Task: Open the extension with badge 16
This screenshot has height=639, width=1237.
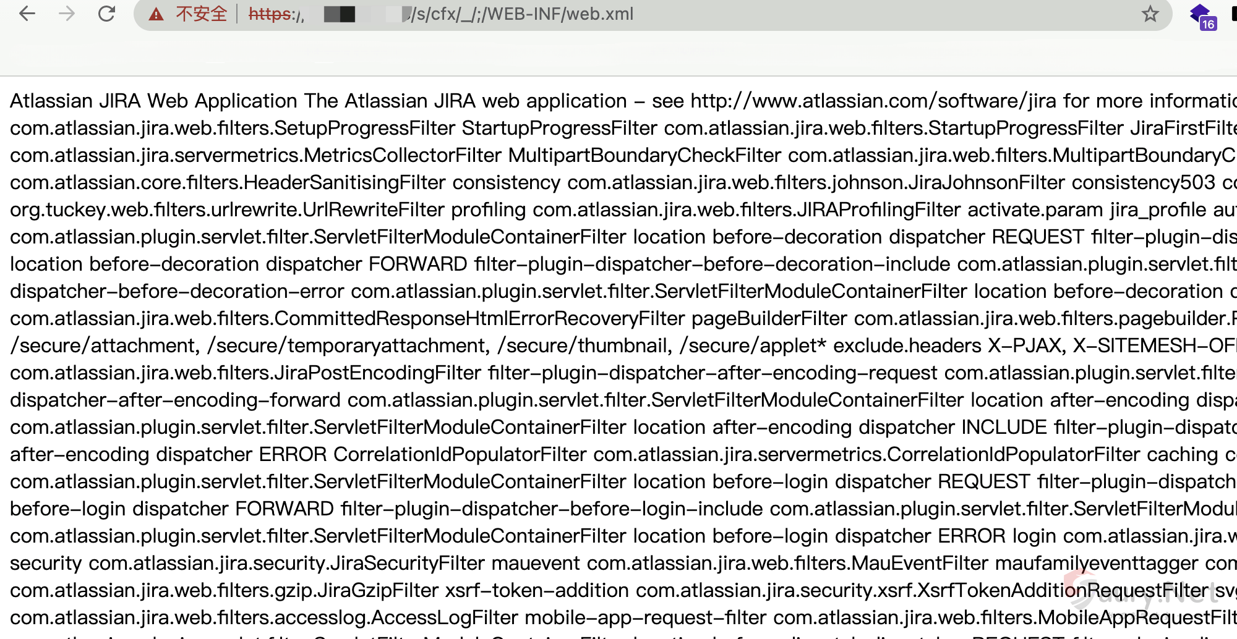Action: (1202, 16)
